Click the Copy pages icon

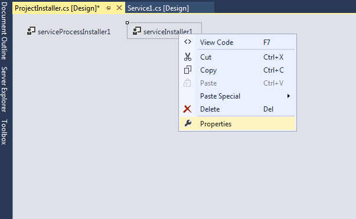[x=188, y=70]
